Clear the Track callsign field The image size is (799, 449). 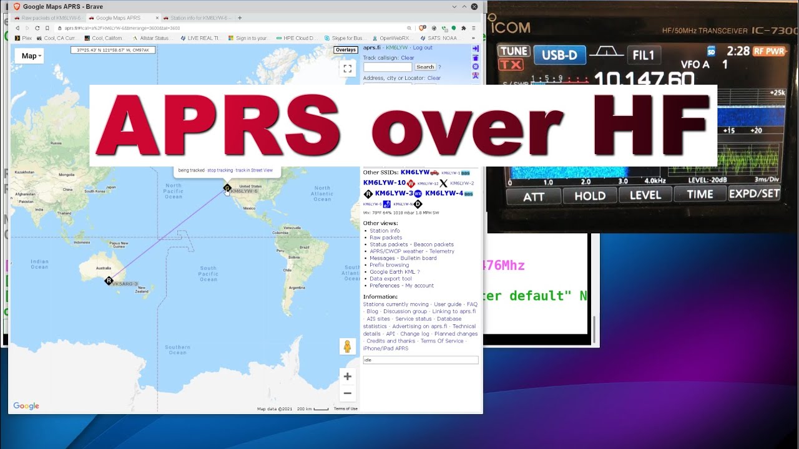408,58
